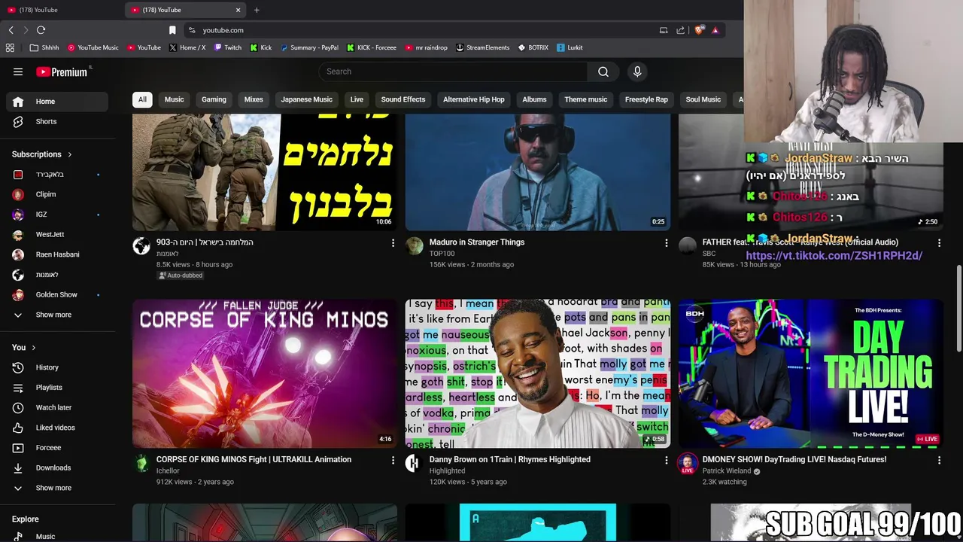Open Watch later in the sidebar
The height and width of the screenshot is (542, 963).
(x=59, y=407)
